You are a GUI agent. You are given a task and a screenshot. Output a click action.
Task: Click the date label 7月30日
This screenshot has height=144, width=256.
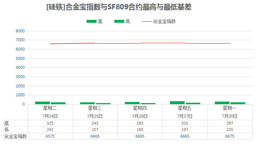pos(229,116)
